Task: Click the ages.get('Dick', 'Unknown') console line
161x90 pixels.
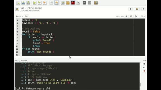Action: [x=50, y=80]
